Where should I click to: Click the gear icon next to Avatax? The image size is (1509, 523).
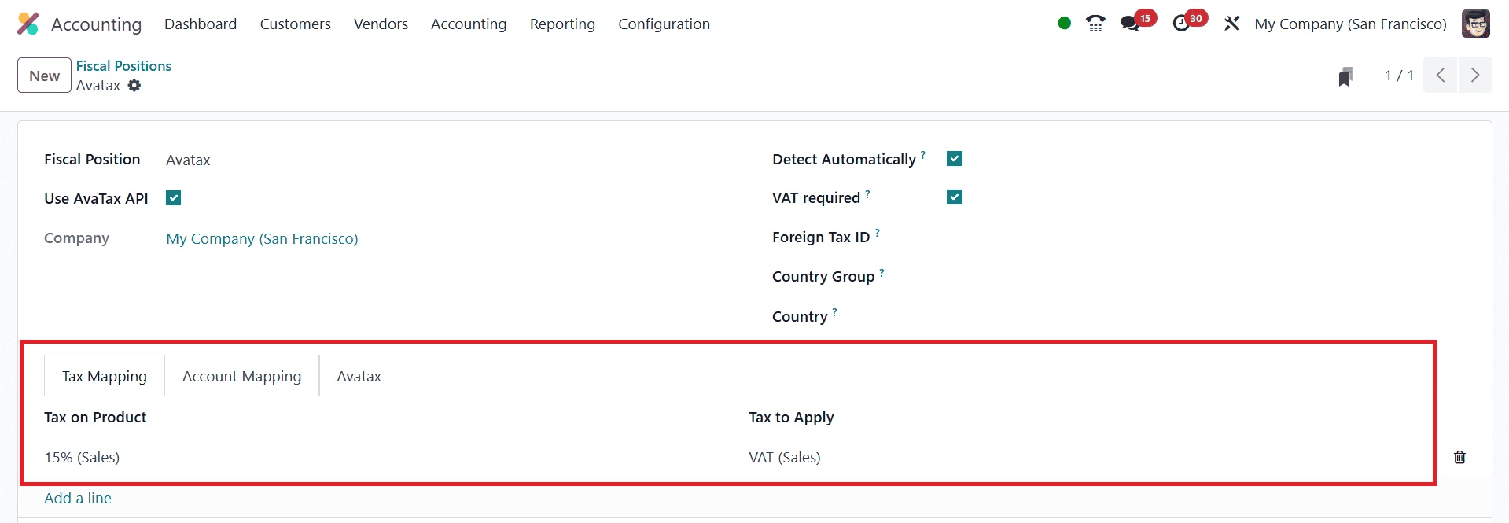(134, 85)
